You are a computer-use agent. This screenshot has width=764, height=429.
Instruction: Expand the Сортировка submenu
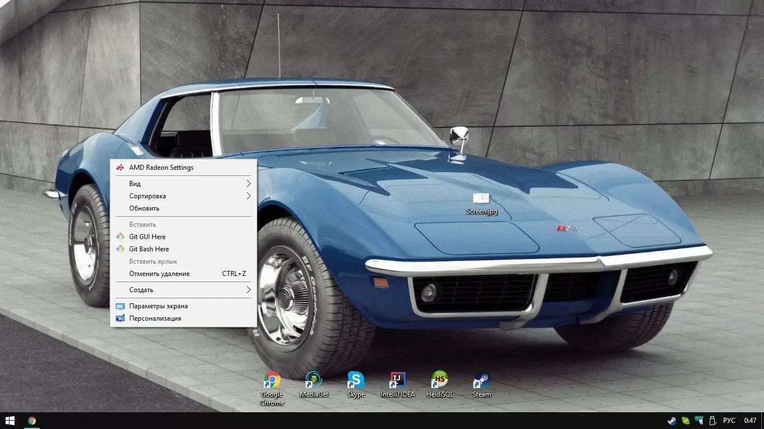click(183, 196)
